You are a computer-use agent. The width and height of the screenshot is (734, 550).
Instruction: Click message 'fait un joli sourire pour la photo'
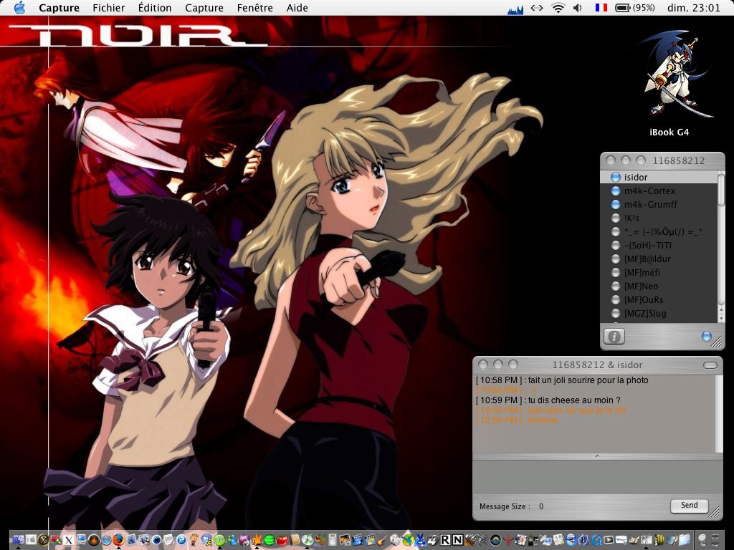tap(588, 380)
